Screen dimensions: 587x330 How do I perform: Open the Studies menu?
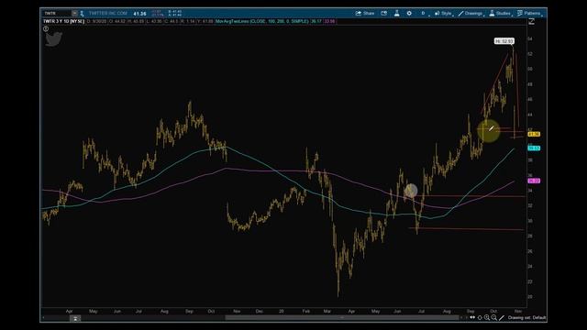point(501,14)
